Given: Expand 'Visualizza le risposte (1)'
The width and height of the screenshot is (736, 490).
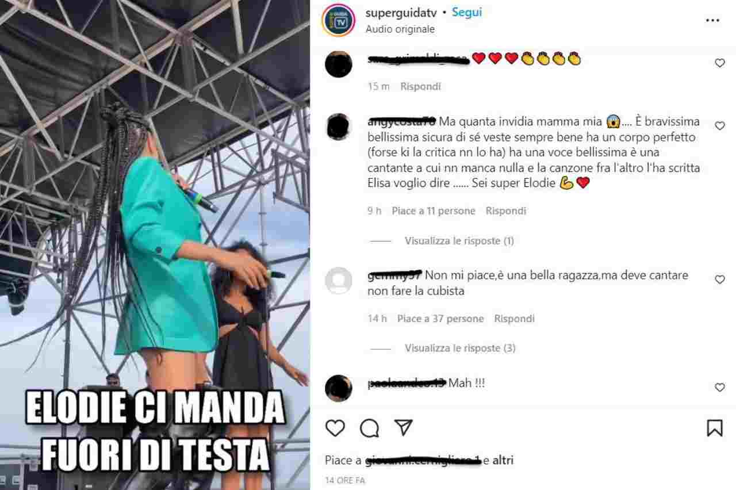Looking at the screenshot, I should (459, 241).
